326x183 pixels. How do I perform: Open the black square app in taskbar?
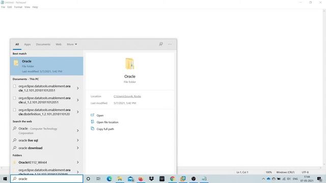click(x=162, y=178)
